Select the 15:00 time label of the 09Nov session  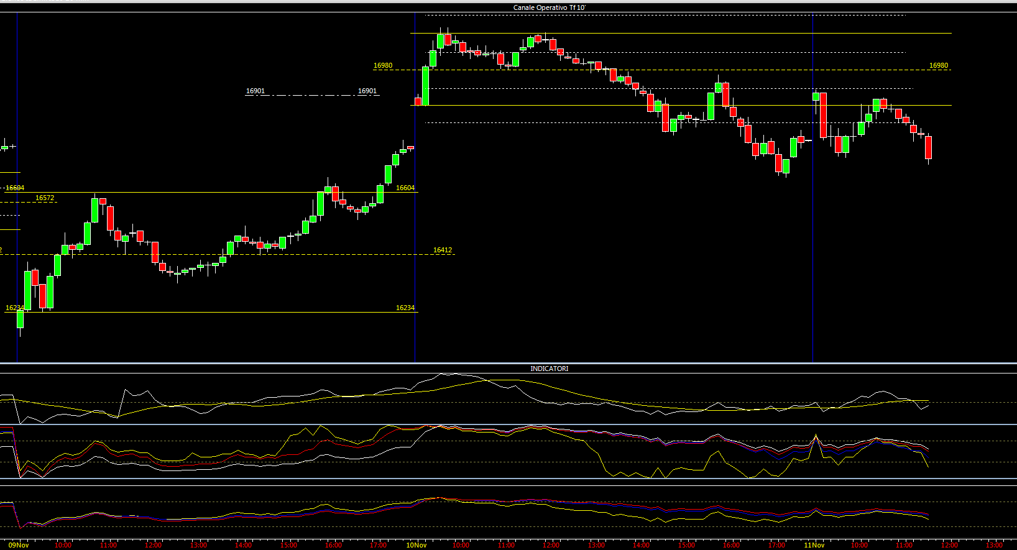pos(288,545)
